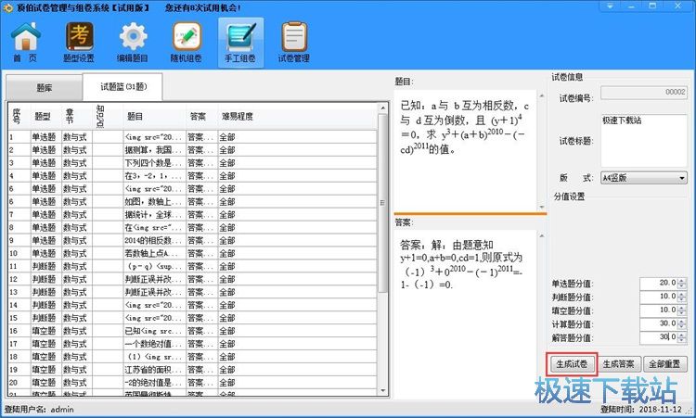Select row 16 已知<img src...
696x418 pixels.
point(153,331)
